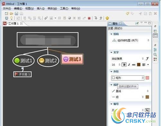
Task: Open the 文件 menu
Action: click(x=7, y=8)
